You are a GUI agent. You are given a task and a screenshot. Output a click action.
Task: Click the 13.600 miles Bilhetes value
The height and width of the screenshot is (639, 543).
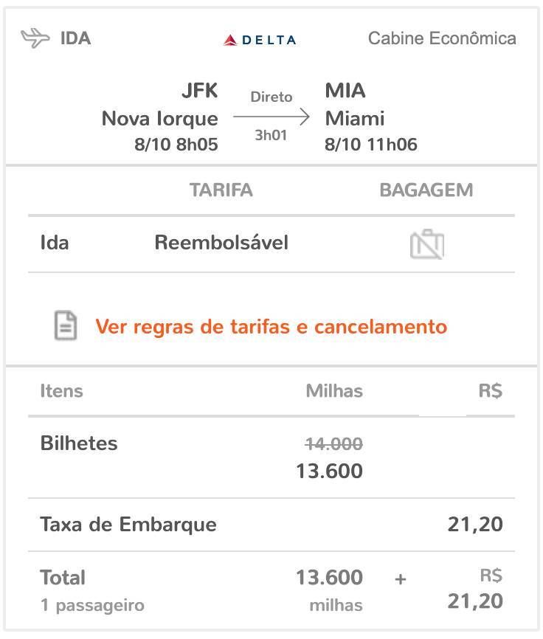pos(330,471)
